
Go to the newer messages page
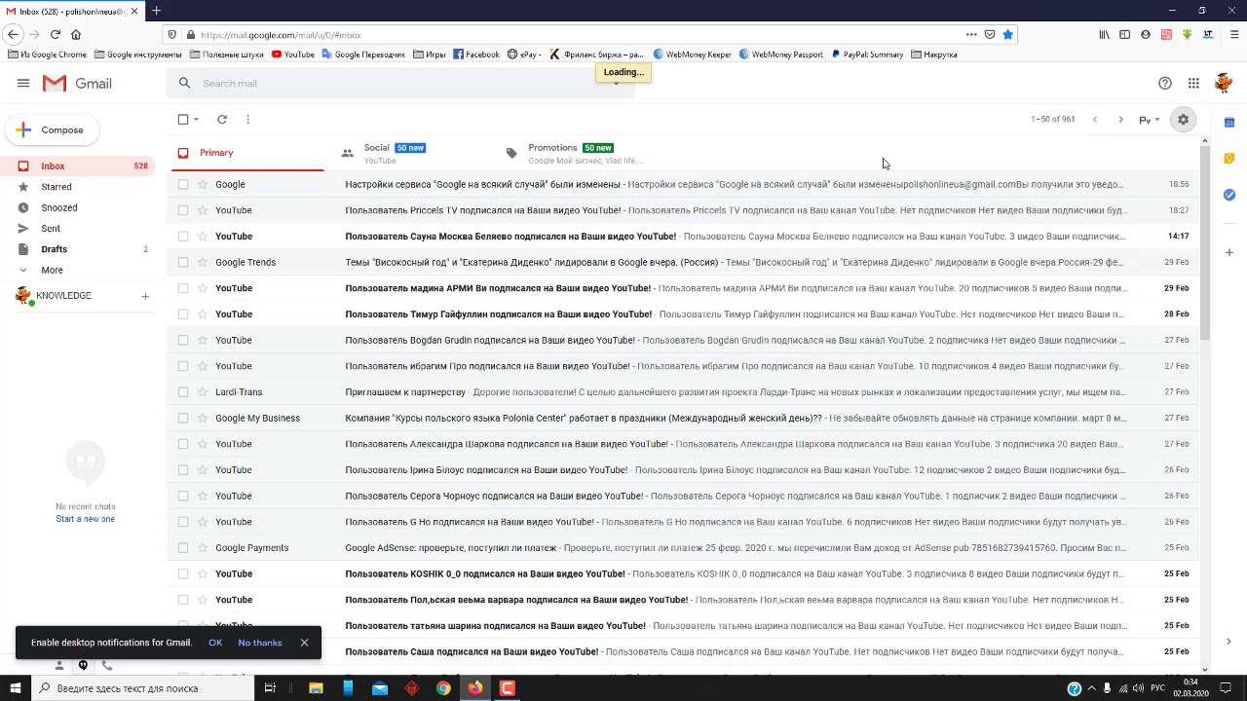tap(1095, 120)
